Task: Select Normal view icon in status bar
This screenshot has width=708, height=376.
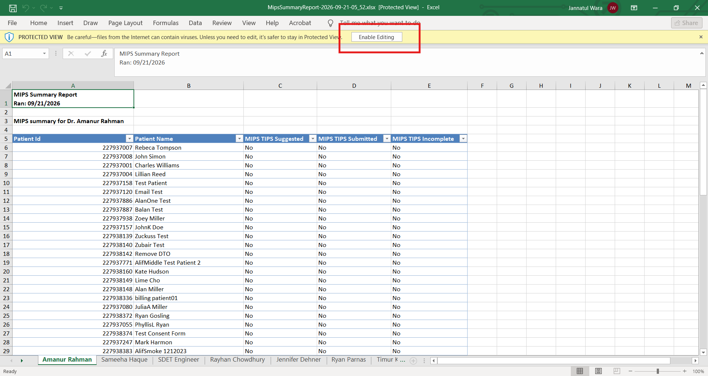Action: (x=580, y=371)
